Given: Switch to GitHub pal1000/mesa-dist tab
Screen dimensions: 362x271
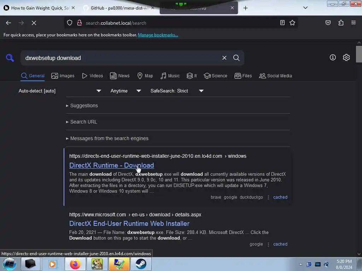Looking at the screenshot, I should [x=117, y=8].
